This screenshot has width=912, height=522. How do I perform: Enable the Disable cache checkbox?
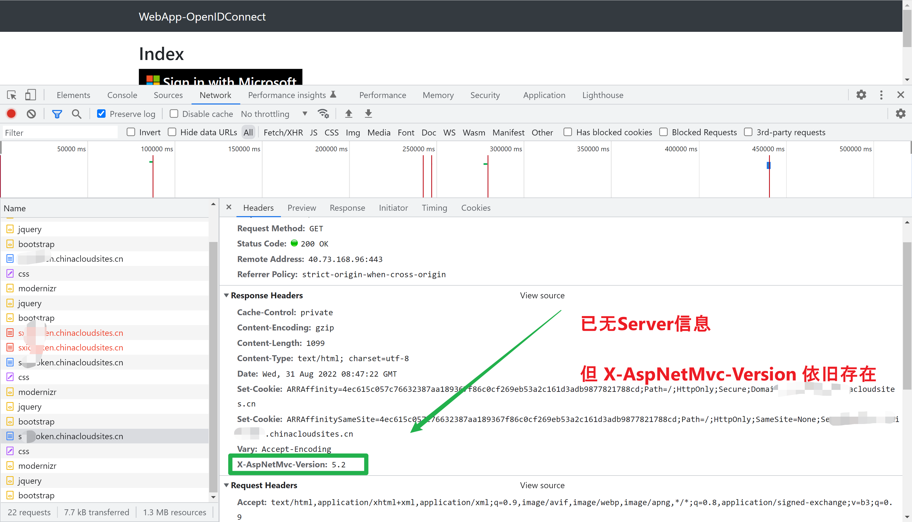[x=173, y=113]
